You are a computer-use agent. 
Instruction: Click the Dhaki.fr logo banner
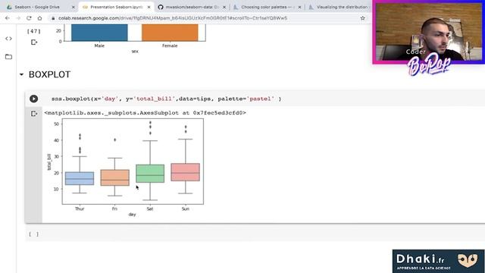coord(438,261)
